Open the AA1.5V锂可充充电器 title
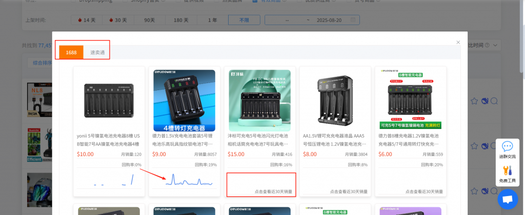 (x=334, y=140)
